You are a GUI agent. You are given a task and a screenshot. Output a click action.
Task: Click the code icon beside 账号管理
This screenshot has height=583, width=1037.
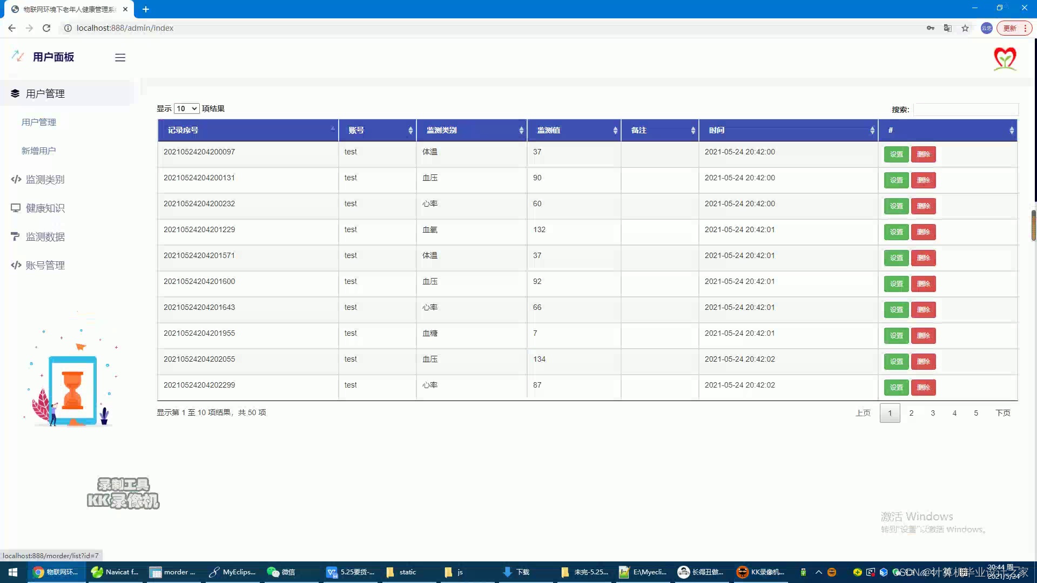[16, 265]
